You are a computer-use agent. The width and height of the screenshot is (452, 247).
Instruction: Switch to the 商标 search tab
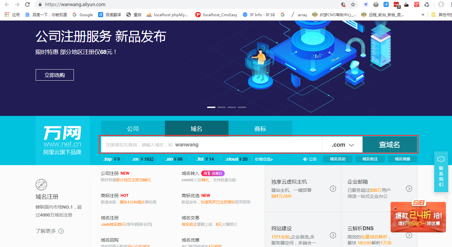pyautogui.click(x=260, y=129)
